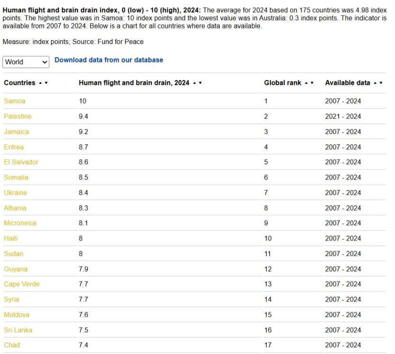Sort Global rank descending arrow
The image size is (395, 354).
(312, 83)
